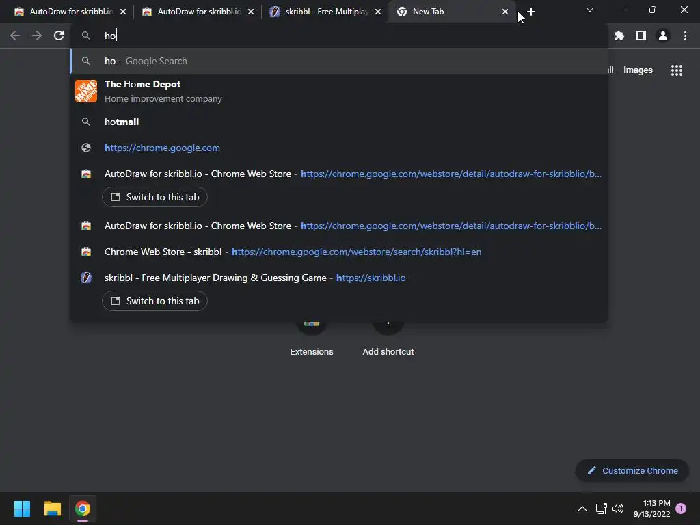Select first AutoDraw Chrome Web Store suggestion
Viewport: 700px width, 525px height.
pos(339,174)
